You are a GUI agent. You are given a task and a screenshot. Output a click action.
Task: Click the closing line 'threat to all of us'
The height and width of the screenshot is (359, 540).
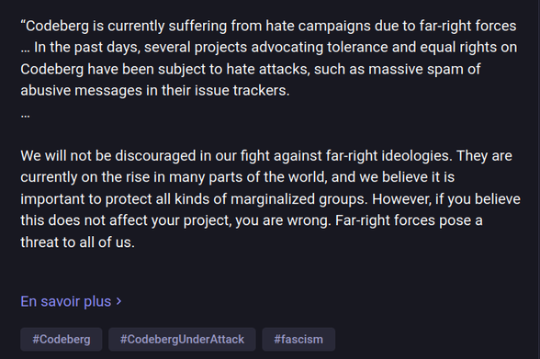[75, 242]
